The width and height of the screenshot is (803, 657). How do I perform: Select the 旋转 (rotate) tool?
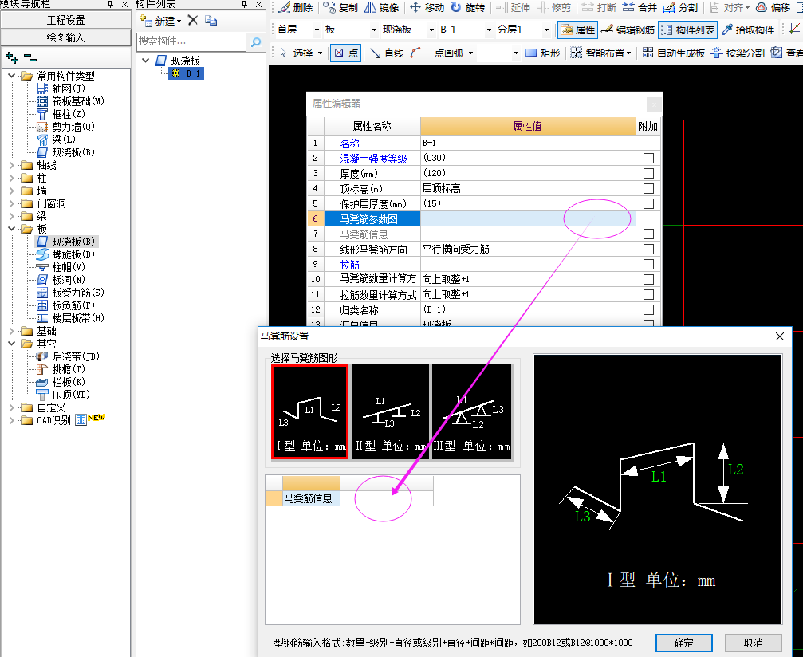(467, 8)
